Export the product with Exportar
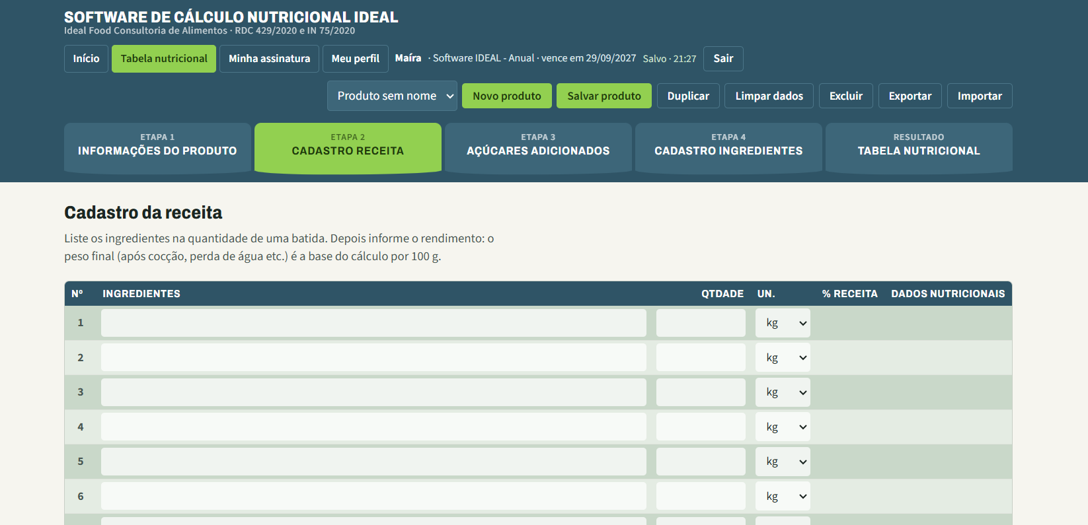Viewport: 1088px width, 525px height. [910, 96]
